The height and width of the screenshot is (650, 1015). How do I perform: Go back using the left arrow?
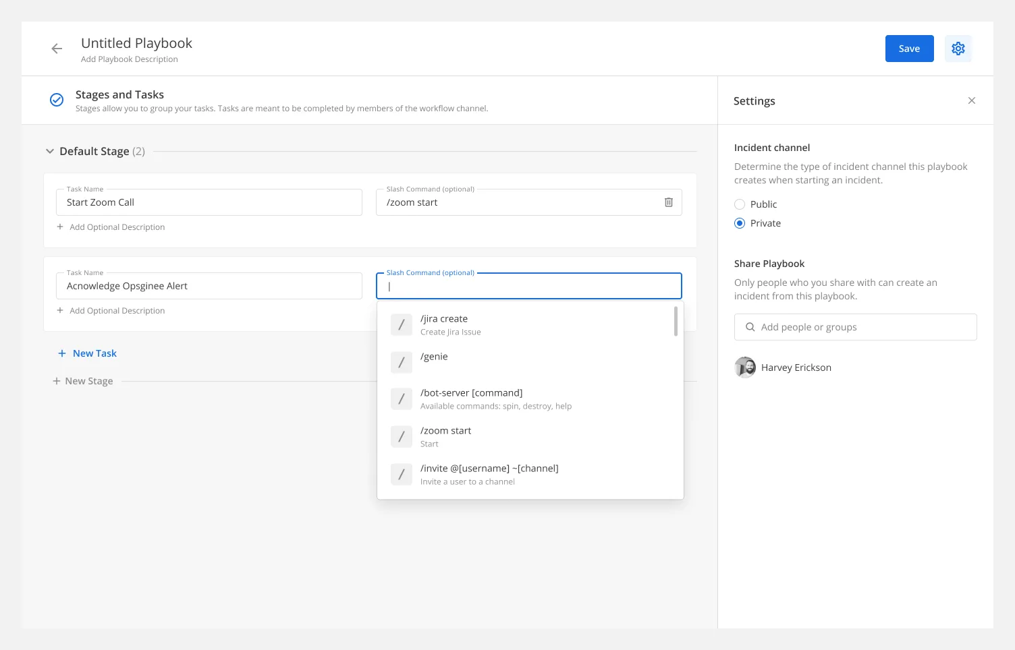click(57, 49)
